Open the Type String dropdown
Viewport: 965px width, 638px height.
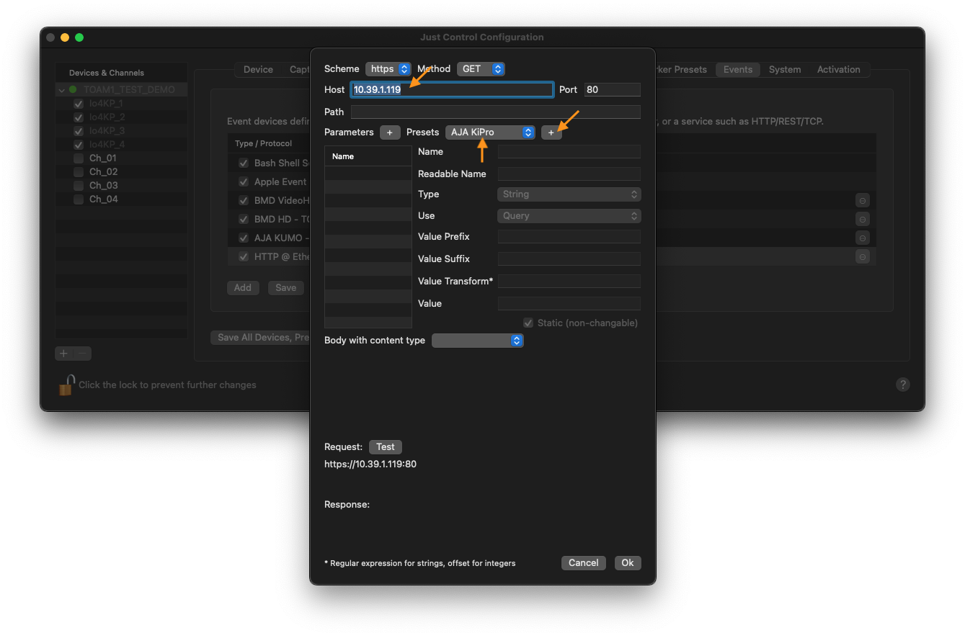coord(569,194)
